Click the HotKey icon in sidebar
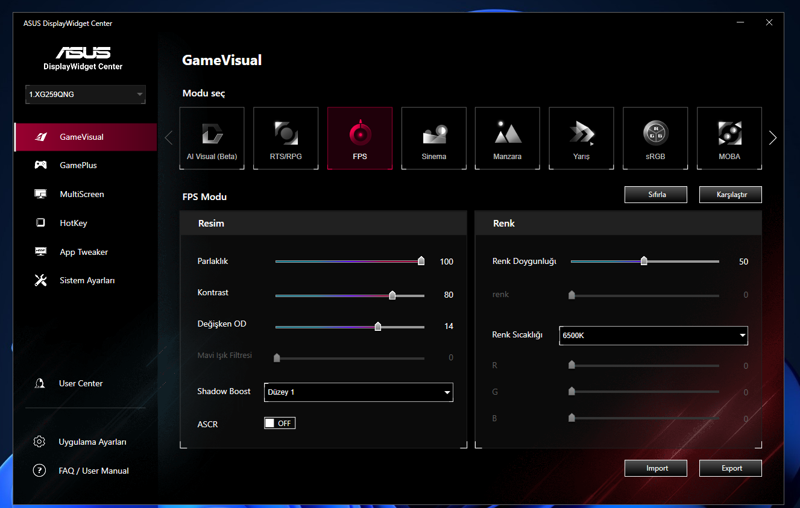This screenshot has width=800, height=508. click(40, 223)
